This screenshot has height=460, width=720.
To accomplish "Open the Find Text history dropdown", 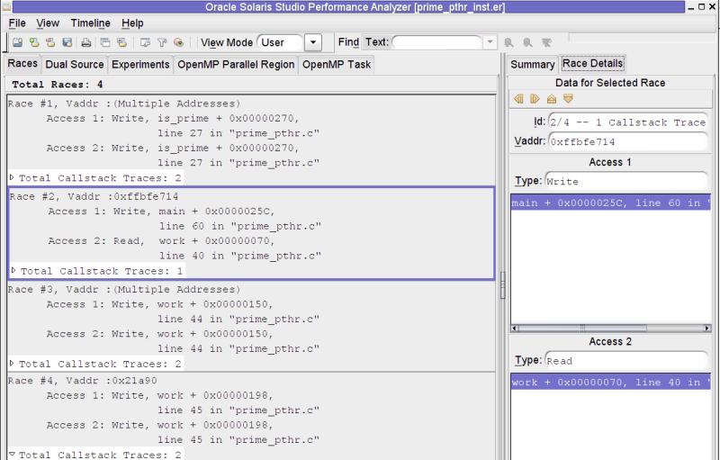I will pos(490,42).
